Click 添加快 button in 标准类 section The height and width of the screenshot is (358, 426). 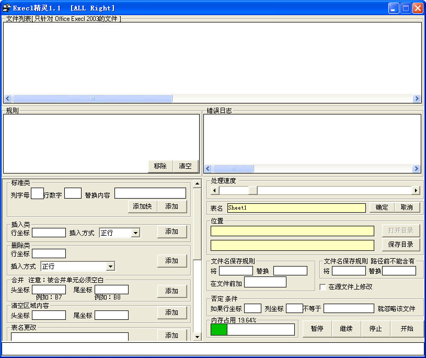coord(142,206)
